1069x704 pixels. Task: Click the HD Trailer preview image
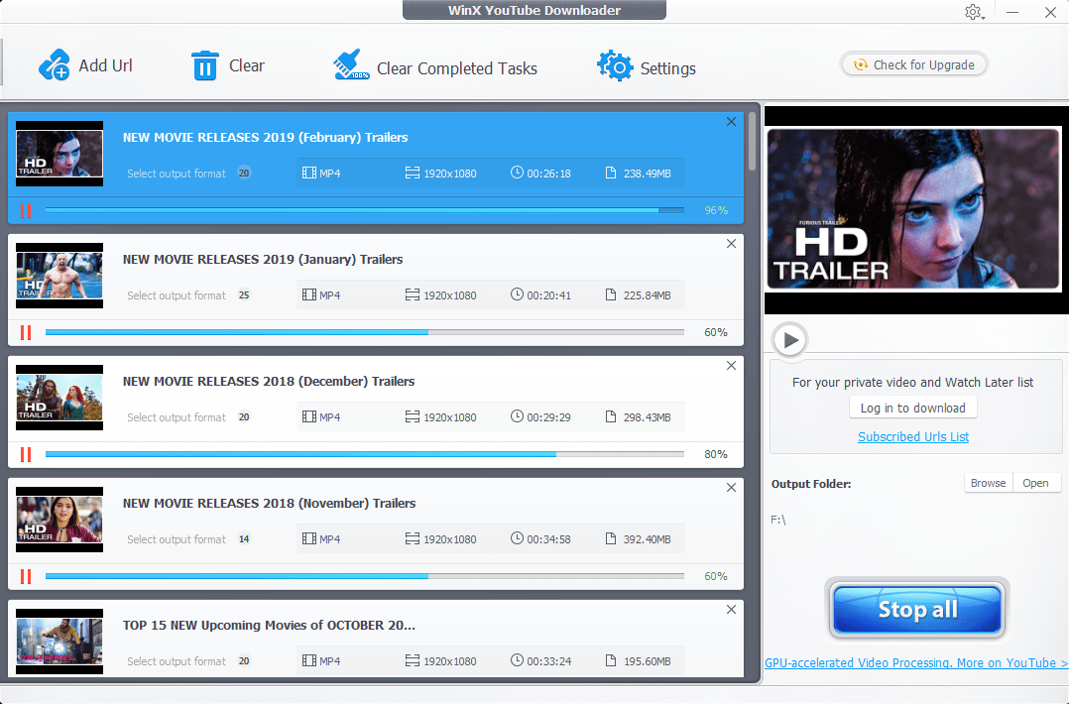tap(913, 208)
